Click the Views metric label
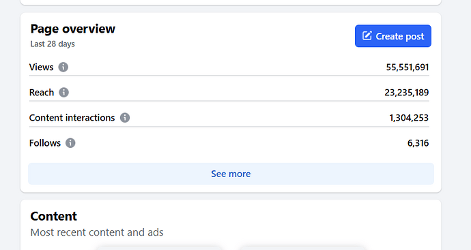This screenshot has height=250, width=471. (41, 67)
